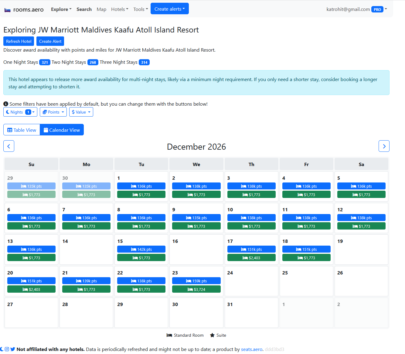
Task: Select December 9 135k pts award
Action: [x=196, y=218]
